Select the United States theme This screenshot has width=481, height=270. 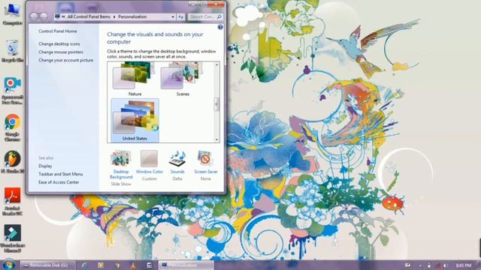tap(135, 120)
